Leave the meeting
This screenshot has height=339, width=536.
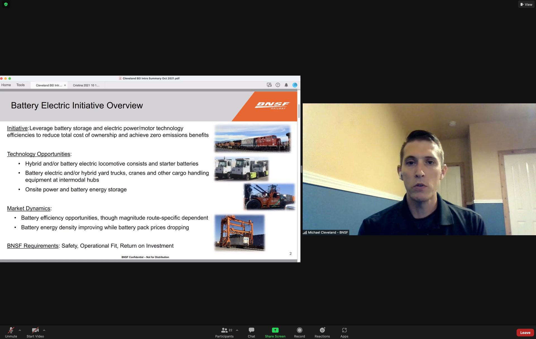525,333
